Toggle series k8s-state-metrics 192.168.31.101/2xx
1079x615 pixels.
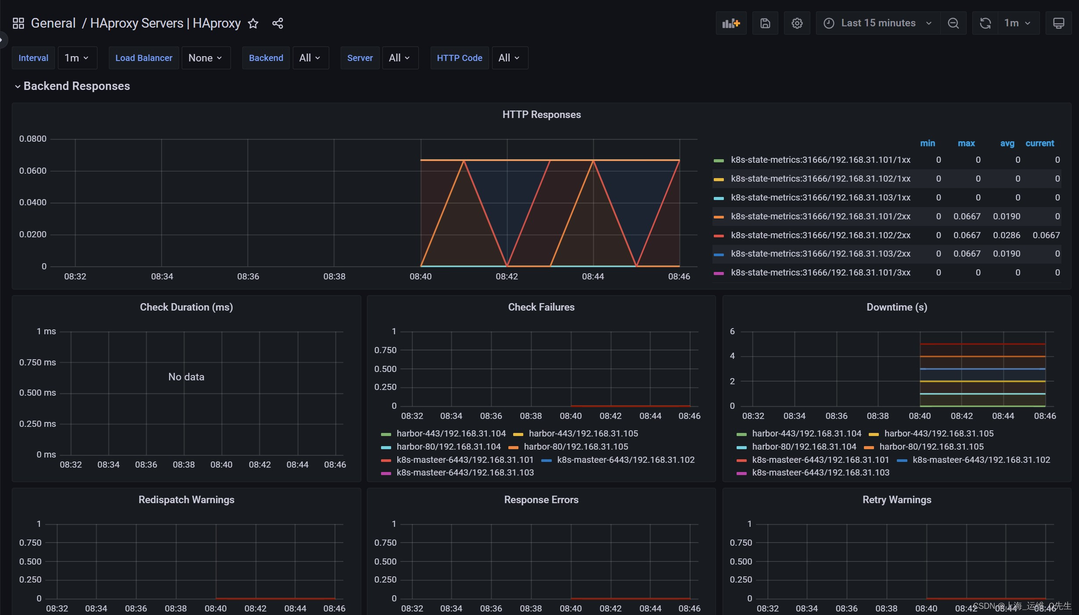pos(820,216)
